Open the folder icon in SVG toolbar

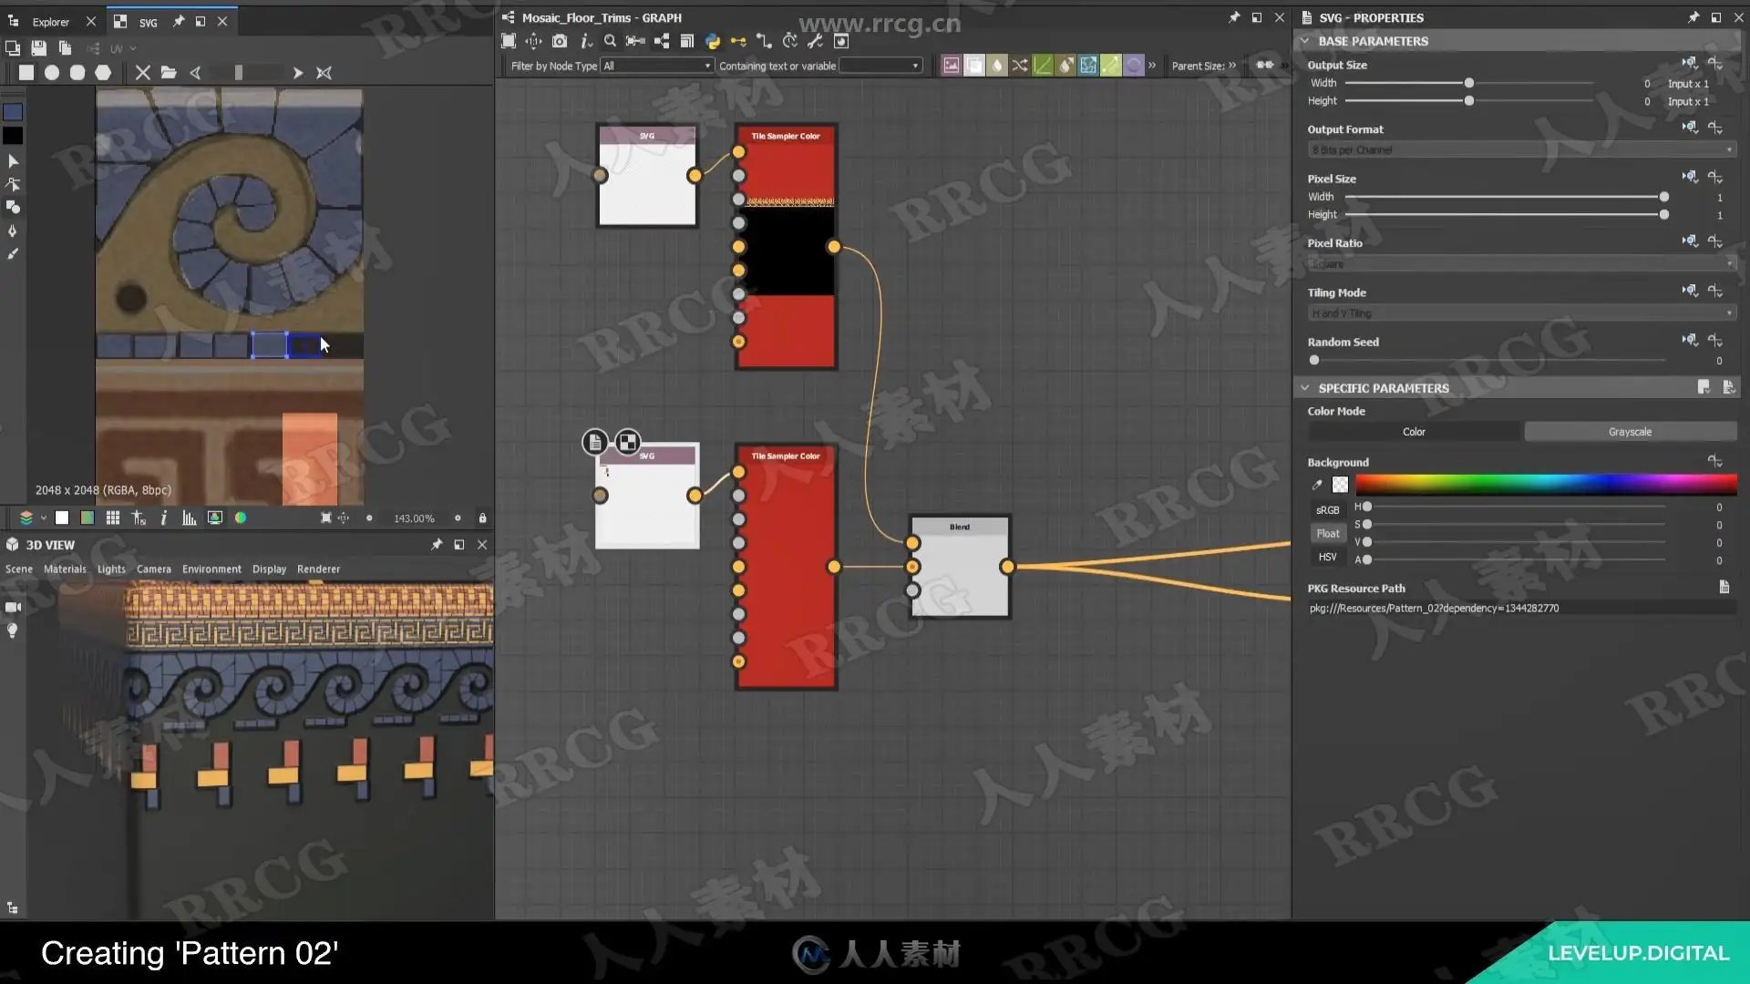(x=169, y=73)
